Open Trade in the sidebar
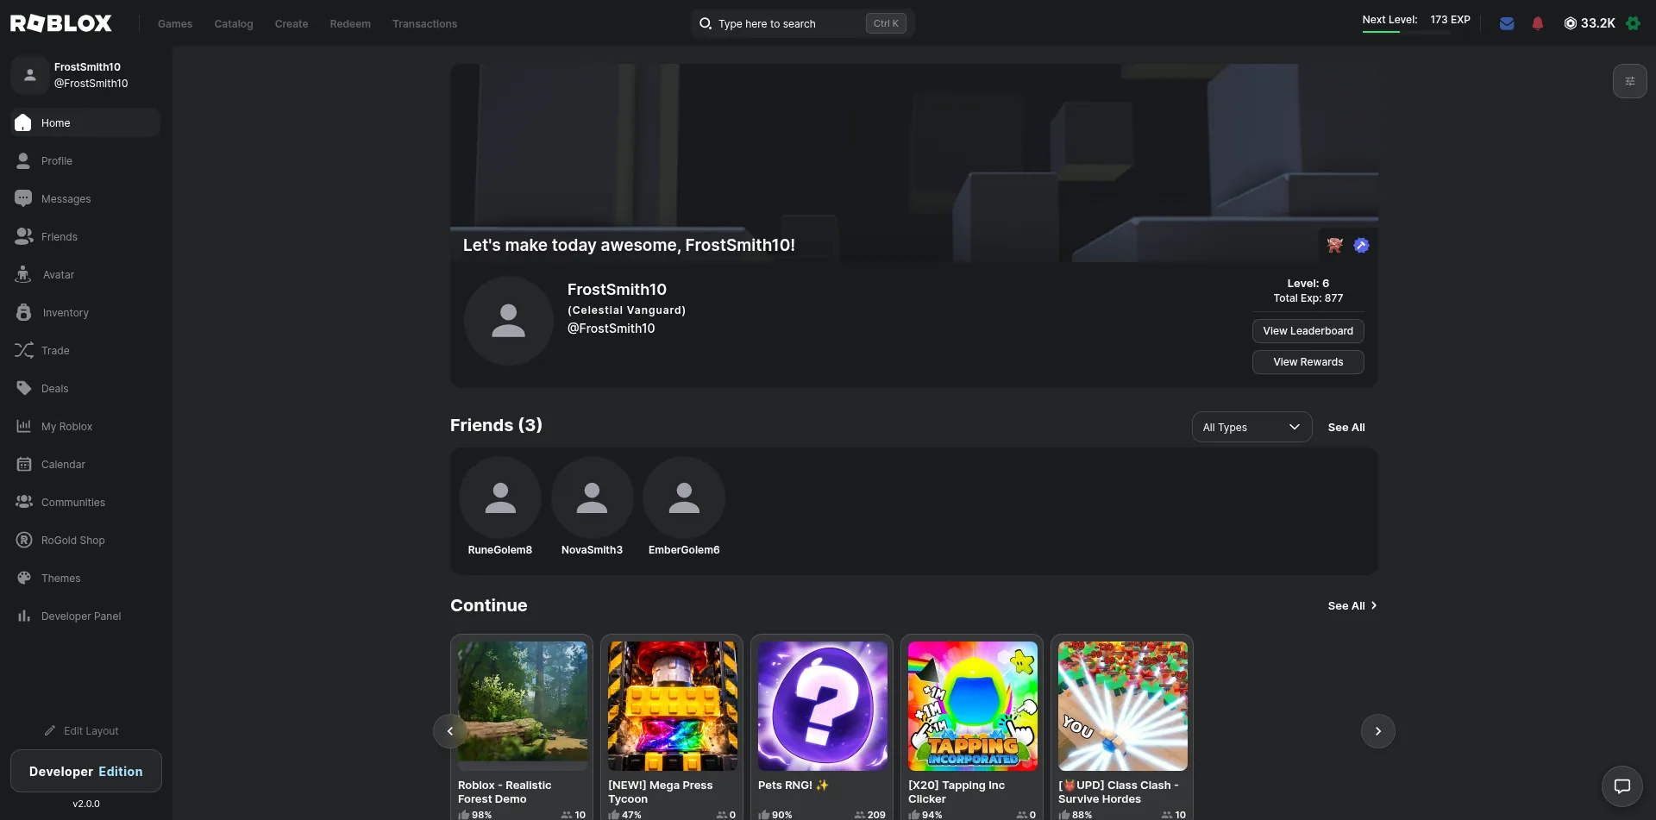This screenshot has width=1656, height=820. pos(85,350)
